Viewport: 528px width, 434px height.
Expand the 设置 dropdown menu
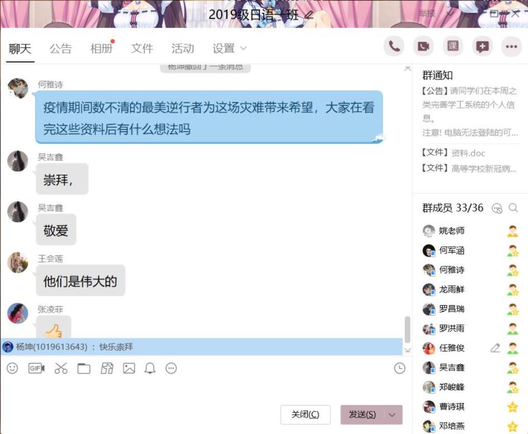(x=229, y=49)
